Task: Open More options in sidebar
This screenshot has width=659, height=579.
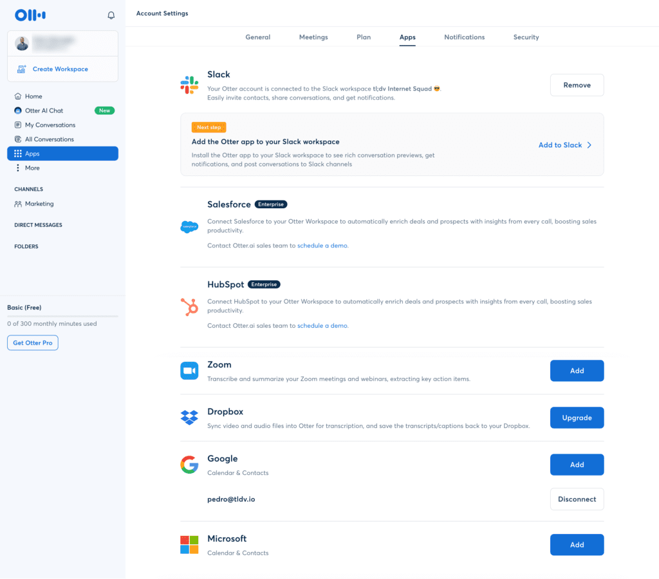Action: 32,168
